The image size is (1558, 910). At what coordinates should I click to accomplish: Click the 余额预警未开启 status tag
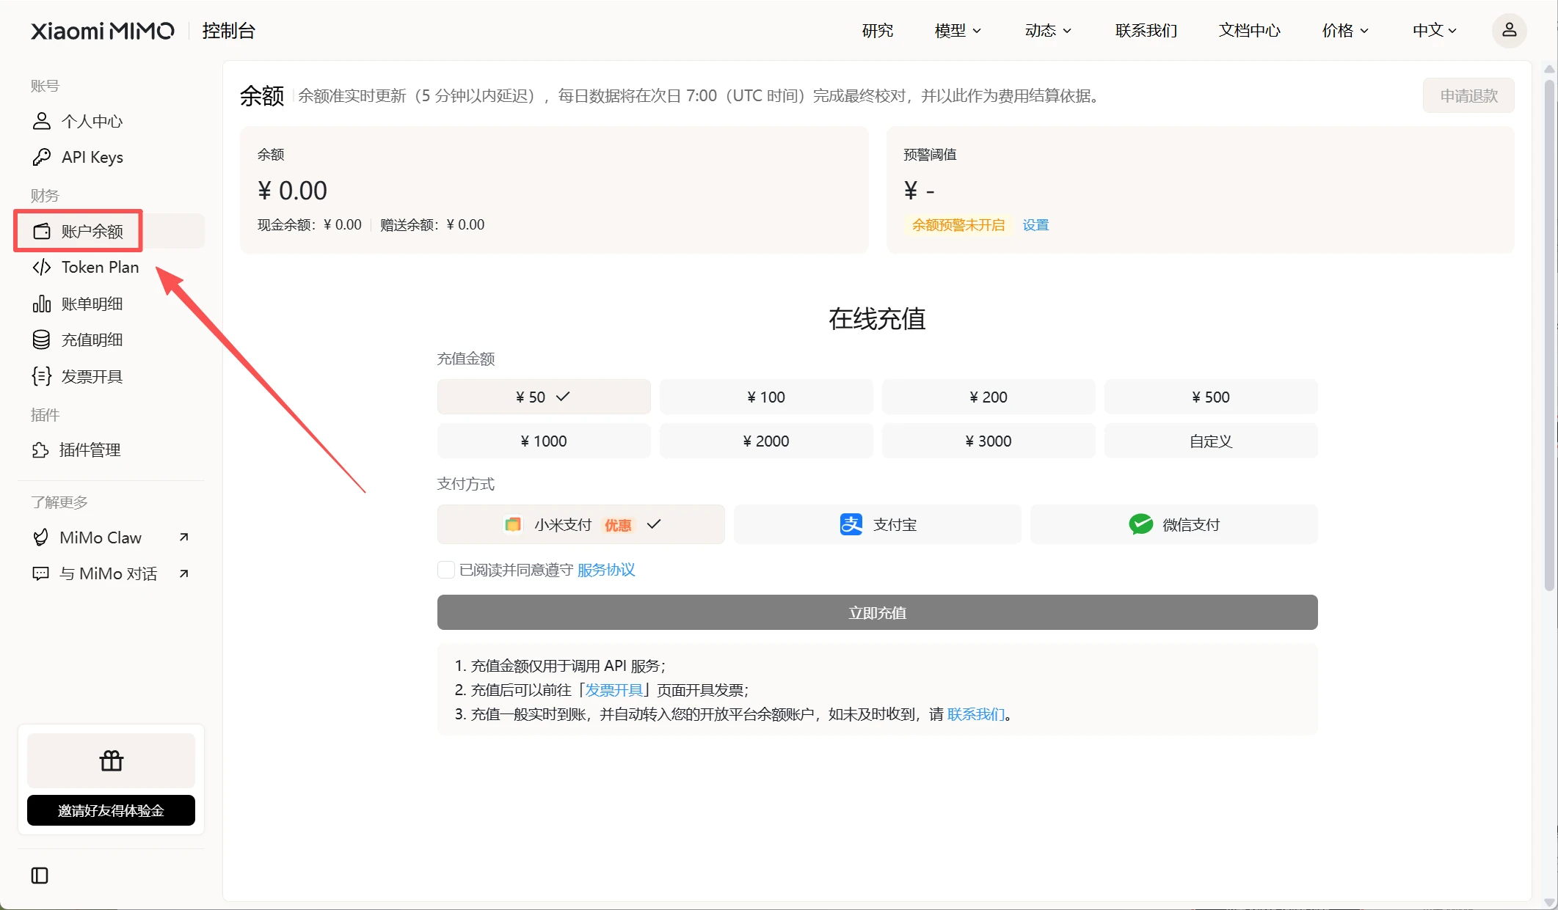[958, 225]
